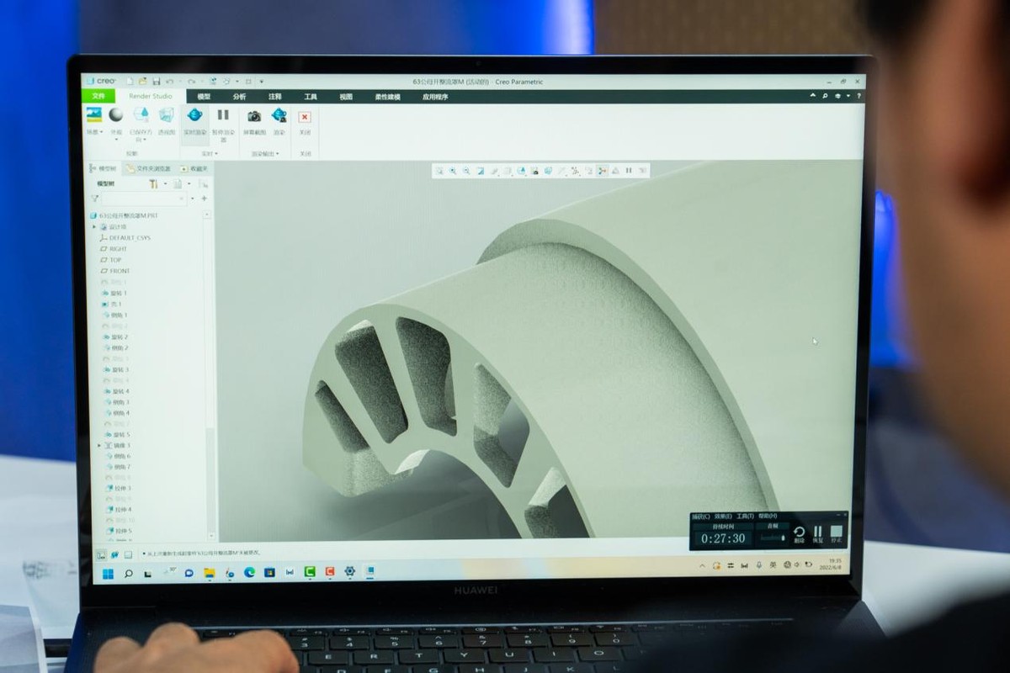Click the screenshot camera icon
The image size is (1010, 673).
[x=254, y=116]
